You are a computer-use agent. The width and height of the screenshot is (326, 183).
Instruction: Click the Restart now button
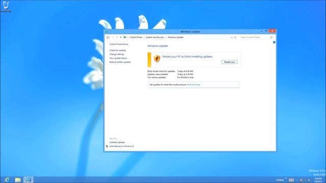[x=230, y=62]
